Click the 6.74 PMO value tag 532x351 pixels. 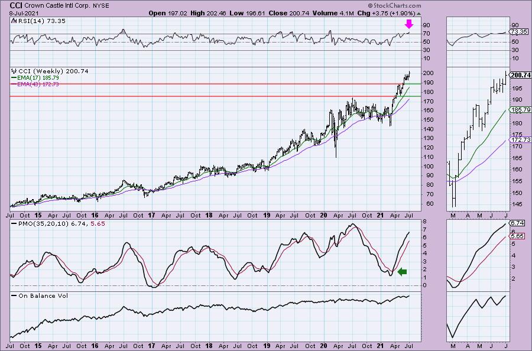coord(517,223)
